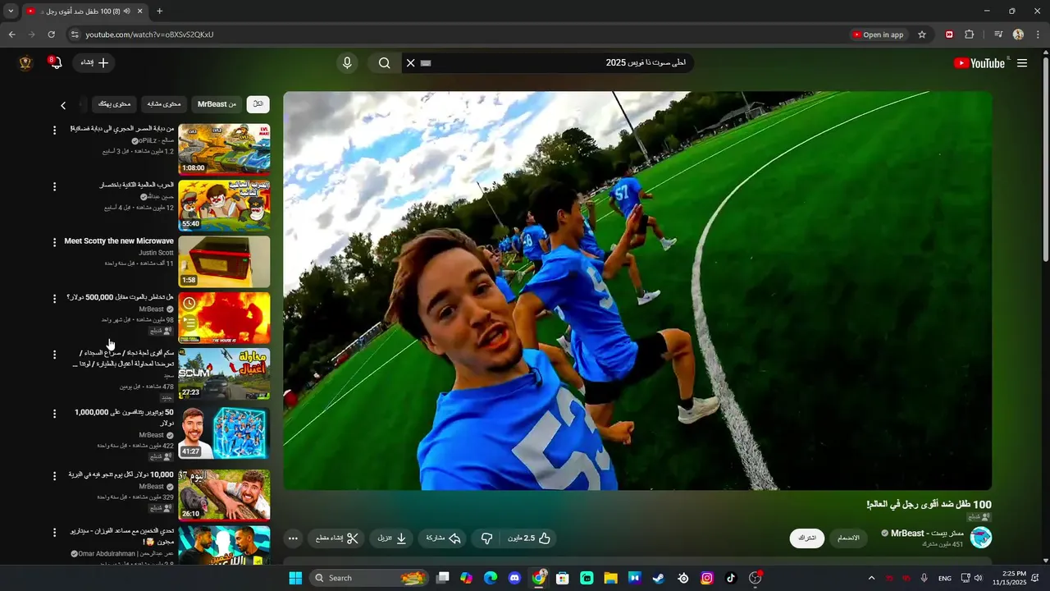Open options menu for the 500,000 dollar video
Viewport: 1050px width, 591px height.
55,299
